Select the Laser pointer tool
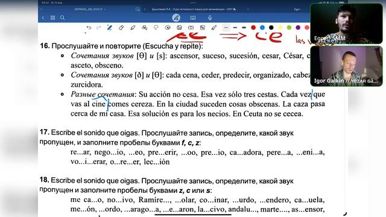 tap(214, 28)
